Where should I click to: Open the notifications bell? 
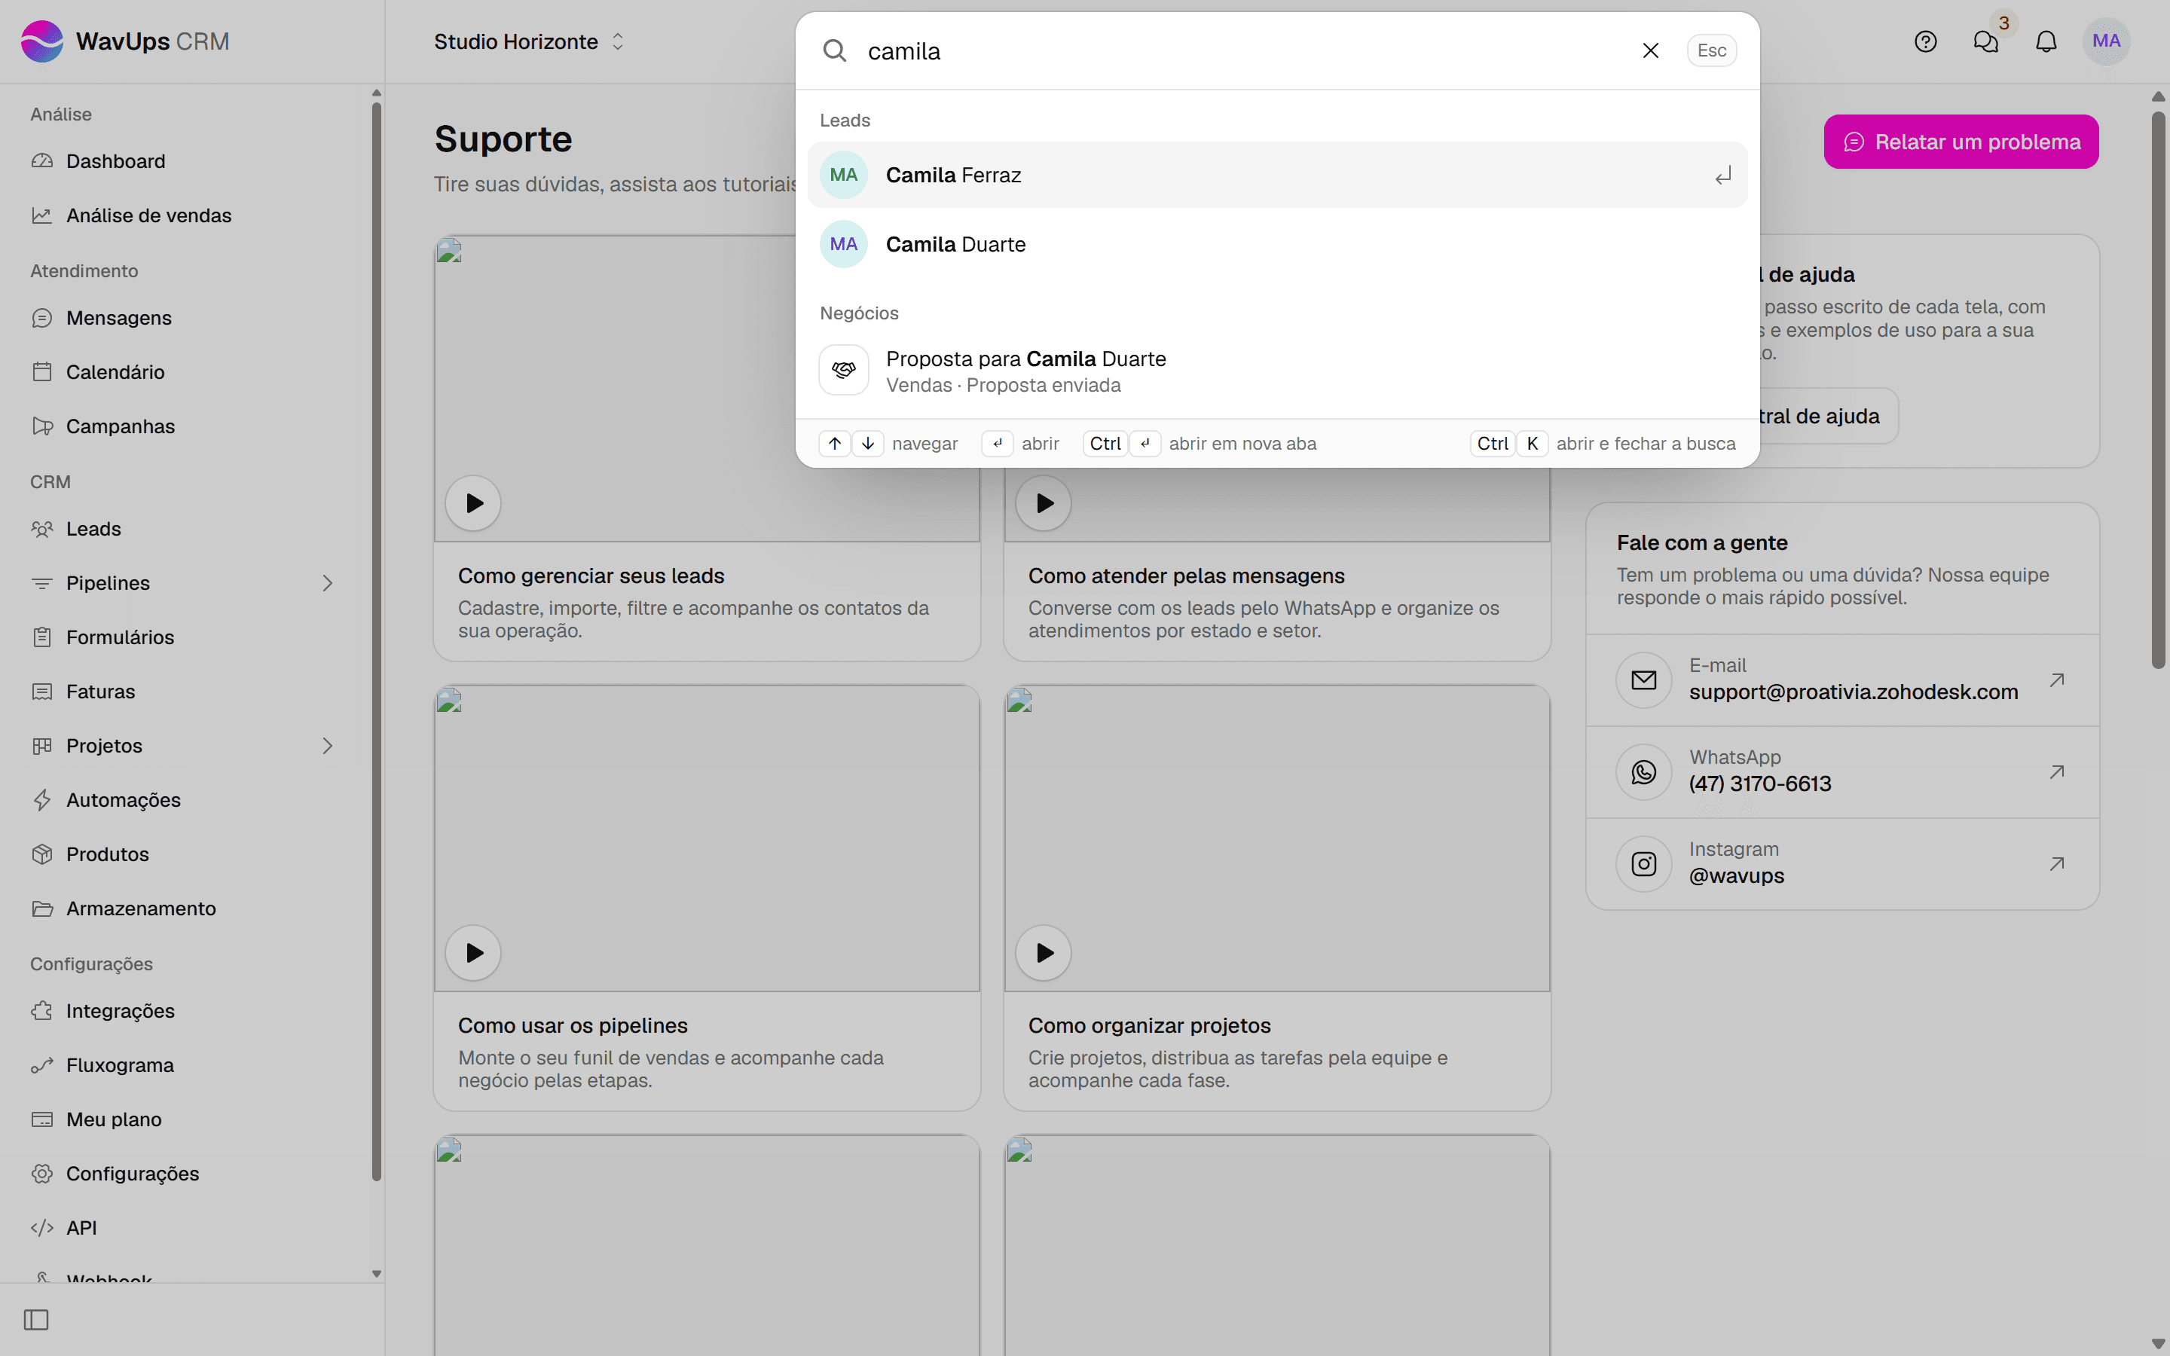coord(2046,41)
